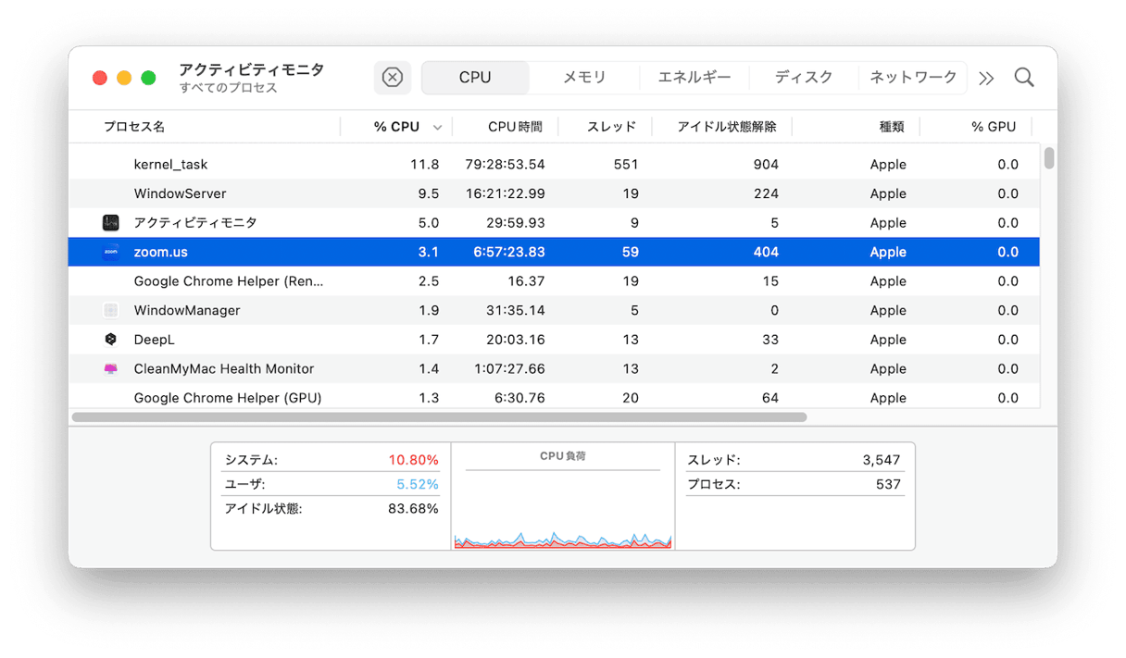Click アイドル状態 value 83.68%
Viewport: 1126px width, 658px height.
pos(413,508)
